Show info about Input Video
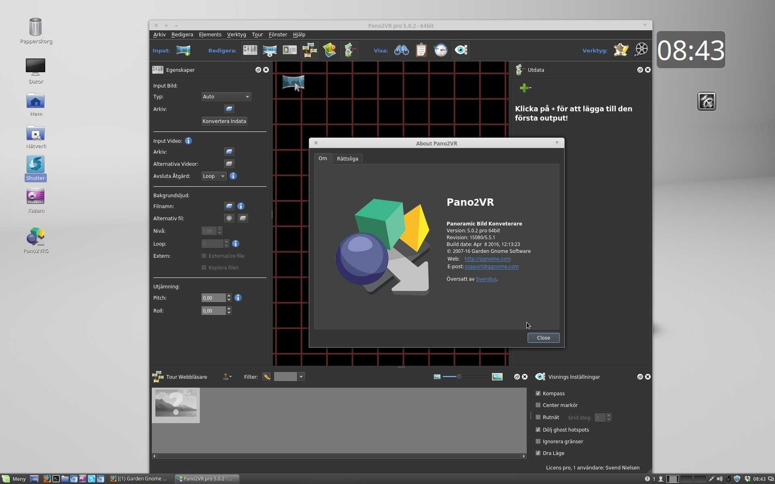 pyautogui.click(x=189, y=141)
